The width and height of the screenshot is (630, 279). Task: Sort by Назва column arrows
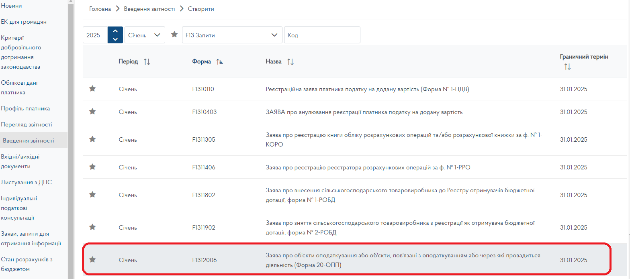(x=290, y=62)
